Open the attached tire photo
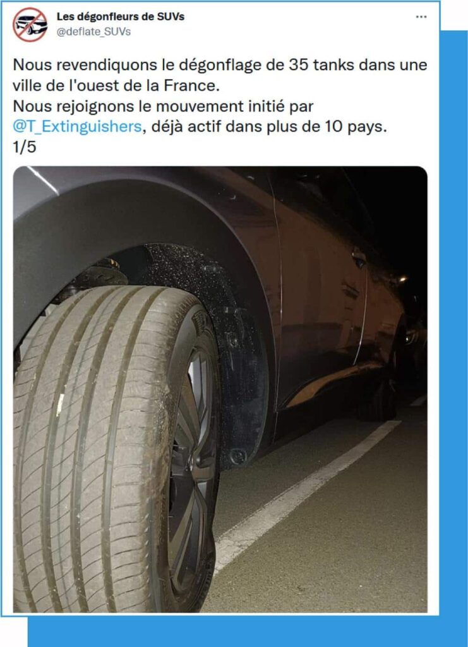Viewport: 468px width, 647px height. (220, 389)
